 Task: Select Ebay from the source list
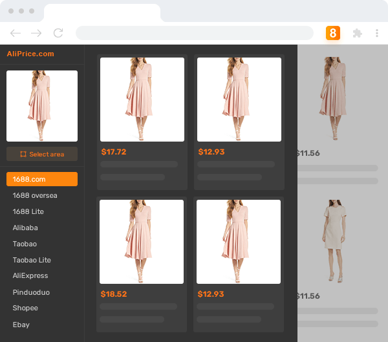click(x=21, y=325)
